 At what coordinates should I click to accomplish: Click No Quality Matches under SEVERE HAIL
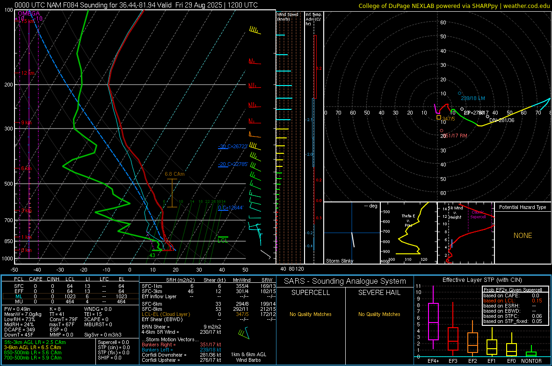(x=379, y=314)
